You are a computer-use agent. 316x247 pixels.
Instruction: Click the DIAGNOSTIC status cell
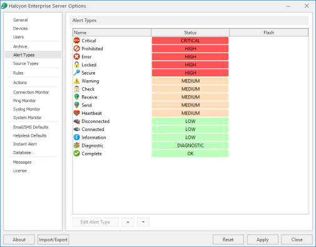[190, 145]
